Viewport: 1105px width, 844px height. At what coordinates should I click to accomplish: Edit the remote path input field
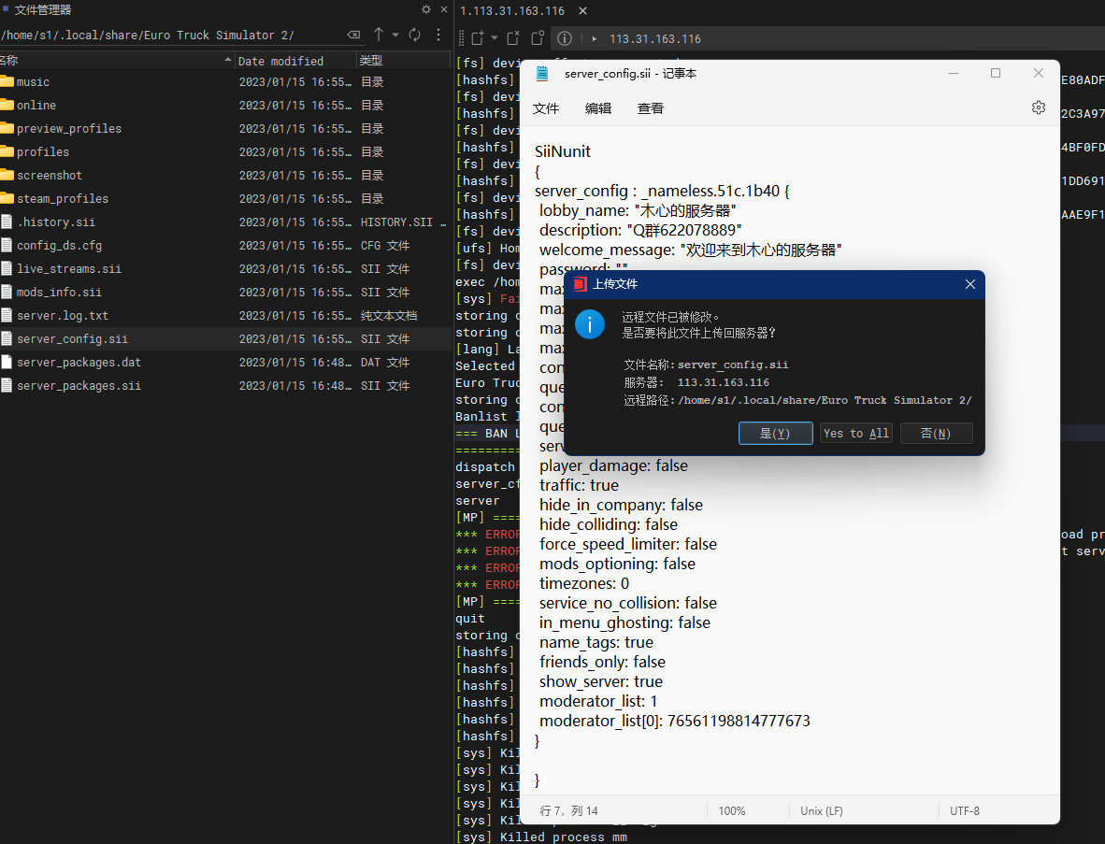click(173, 35)
